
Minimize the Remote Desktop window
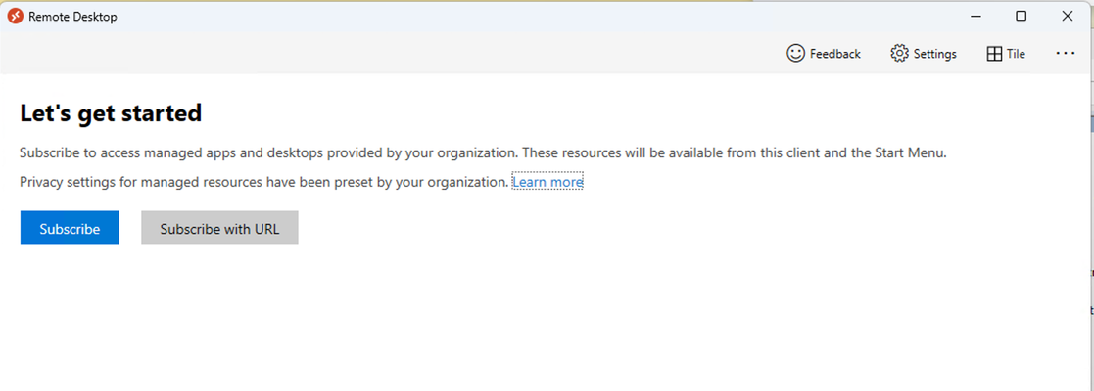(x=975, y=16)
